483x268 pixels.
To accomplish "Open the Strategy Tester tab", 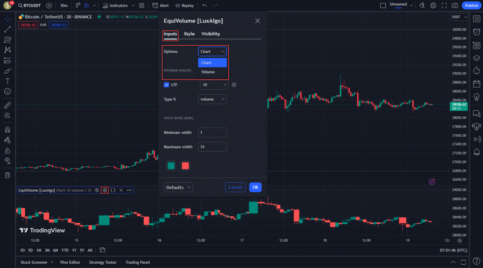I will [102, 262].
